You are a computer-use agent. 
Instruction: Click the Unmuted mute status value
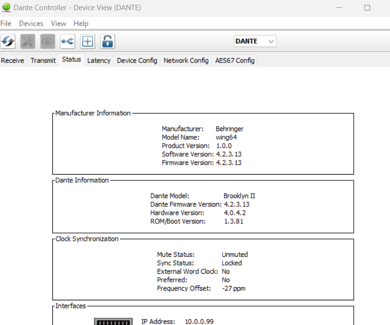(235, 254)
